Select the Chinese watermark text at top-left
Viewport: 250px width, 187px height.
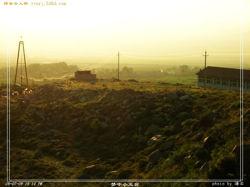tap(15, 4)
